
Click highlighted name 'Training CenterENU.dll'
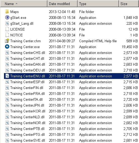[x=28, y=76]
